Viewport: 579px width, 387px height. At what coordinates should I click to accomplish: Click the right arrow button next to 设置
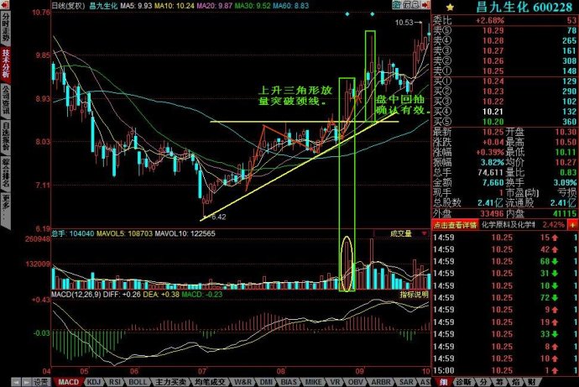point(26,382)
